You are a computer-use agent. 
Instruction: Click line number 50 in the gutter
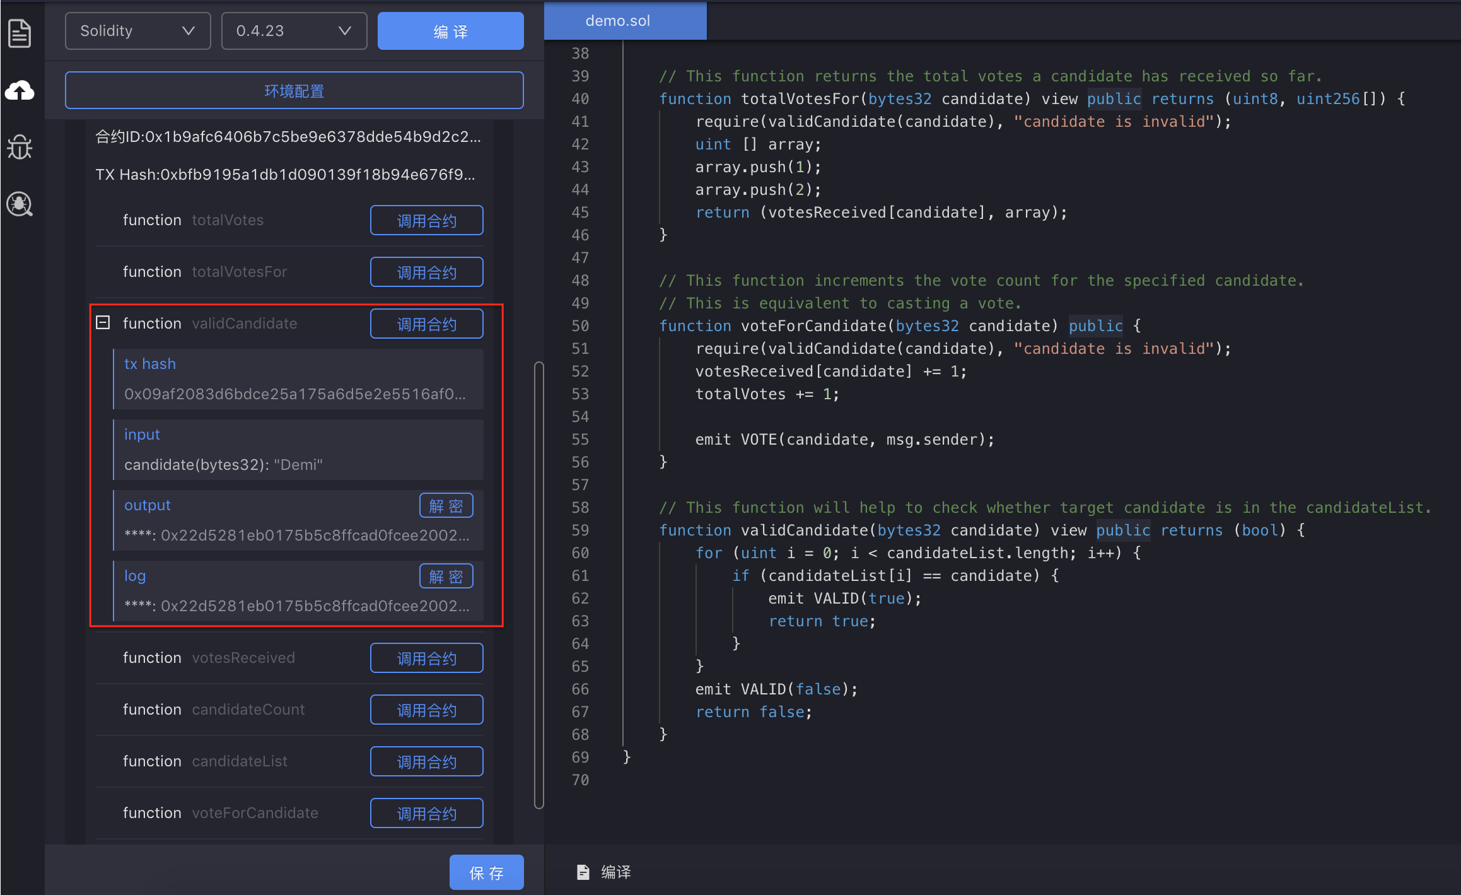[x=580, y=326]
